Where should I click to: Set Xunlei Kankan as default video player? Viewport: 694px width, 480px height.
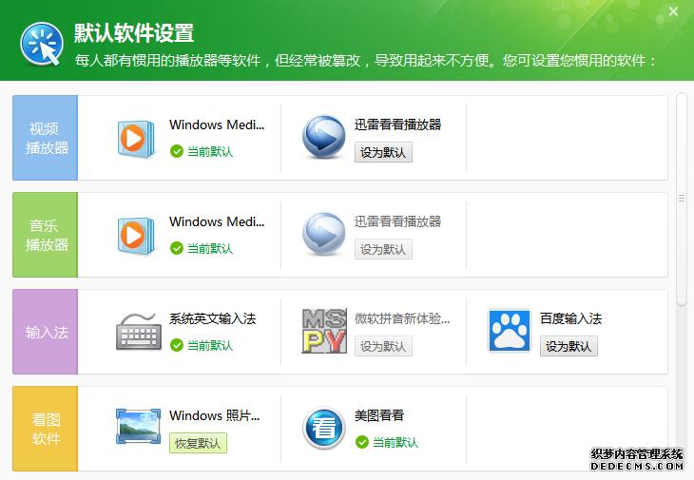click(x=383, y=152)
